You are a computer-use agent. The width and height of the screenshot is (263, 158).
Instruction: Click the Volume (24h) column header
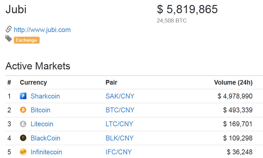point(233,83)
